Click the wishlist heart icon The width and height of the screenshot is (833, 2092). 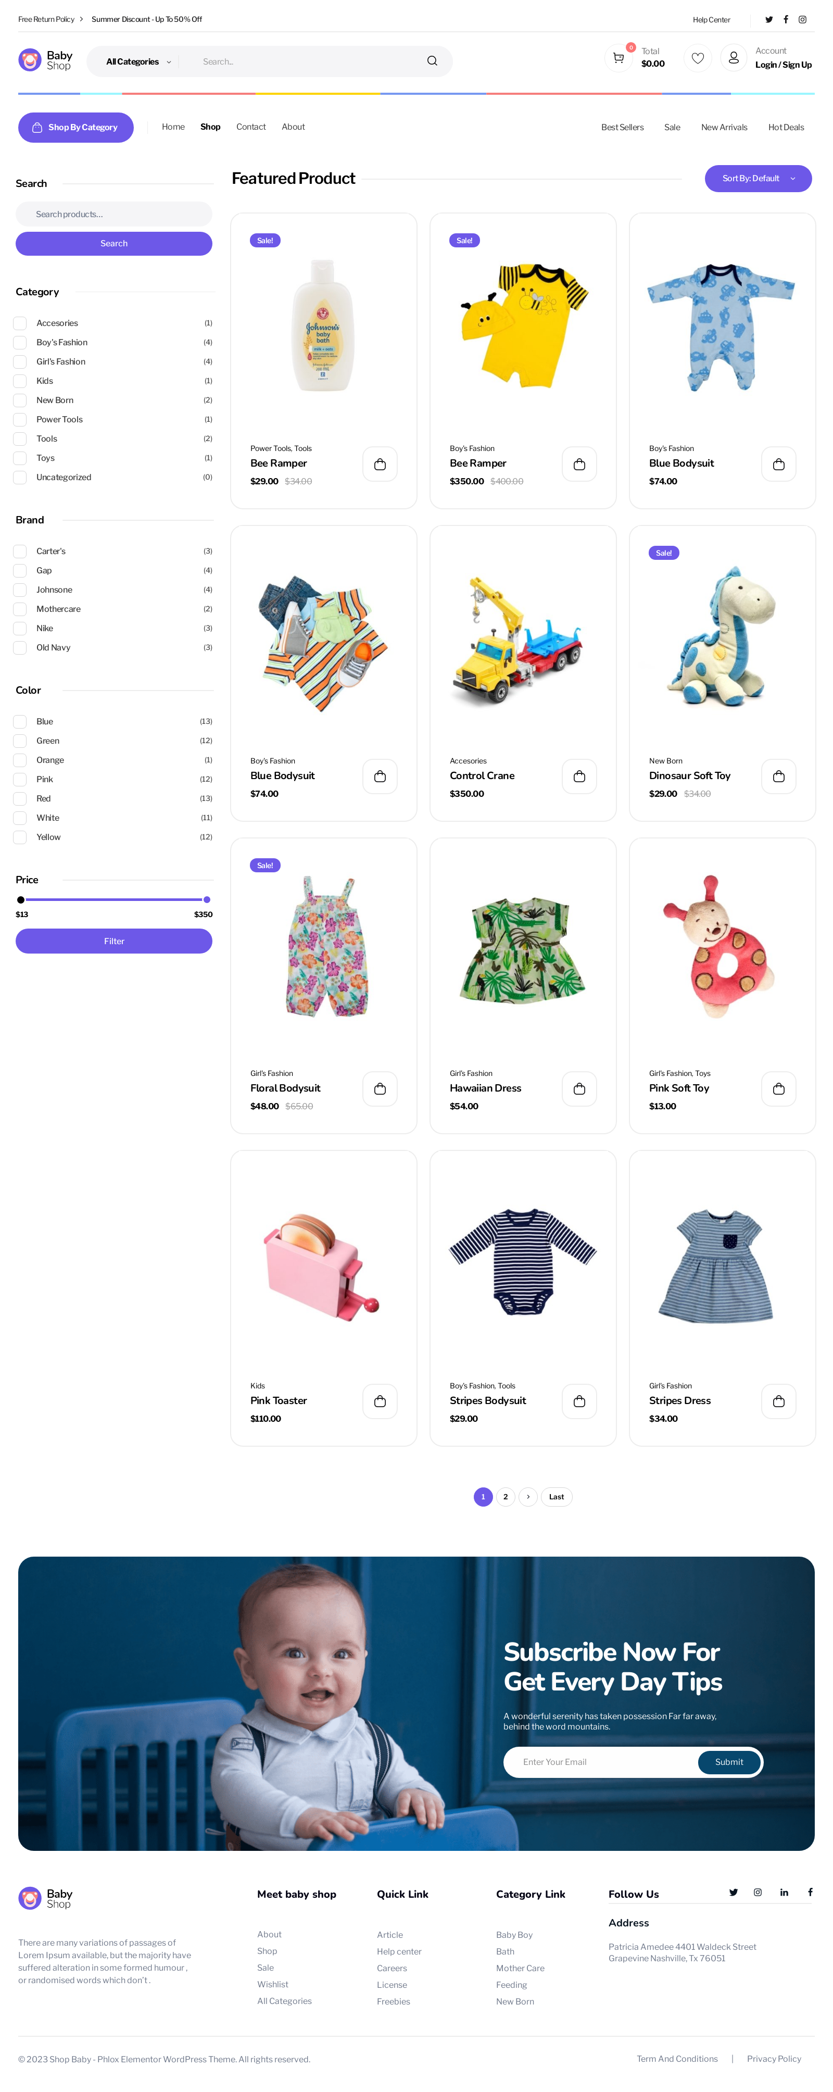click(698, 58)
